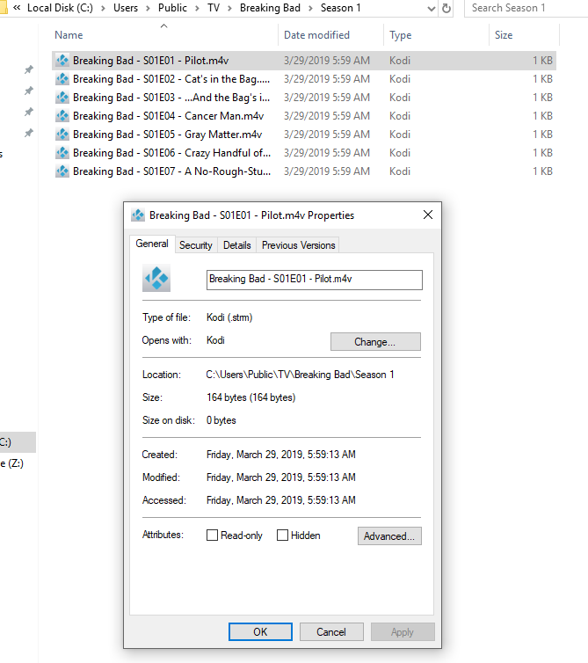Open the address bar history dropdown
The width and height of the screenshot is (588, 663).
432,9
